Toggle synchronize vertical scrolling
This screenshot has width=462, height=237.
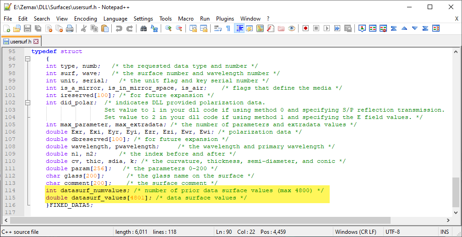coord(193,28)
